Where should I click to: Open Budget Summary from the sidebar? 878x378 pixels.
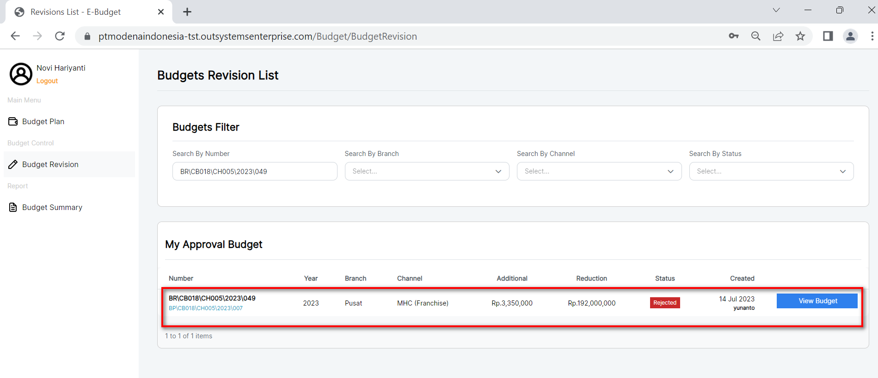(52, 207)
